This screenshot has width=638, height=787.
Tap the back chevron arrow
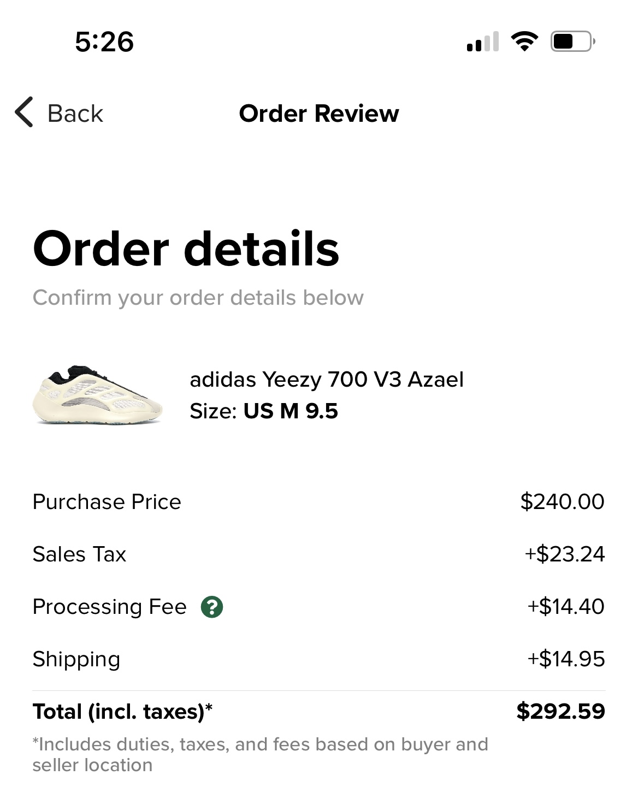24,113
